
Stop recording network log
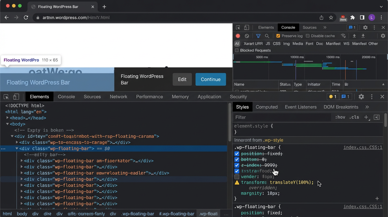[238, 36]
